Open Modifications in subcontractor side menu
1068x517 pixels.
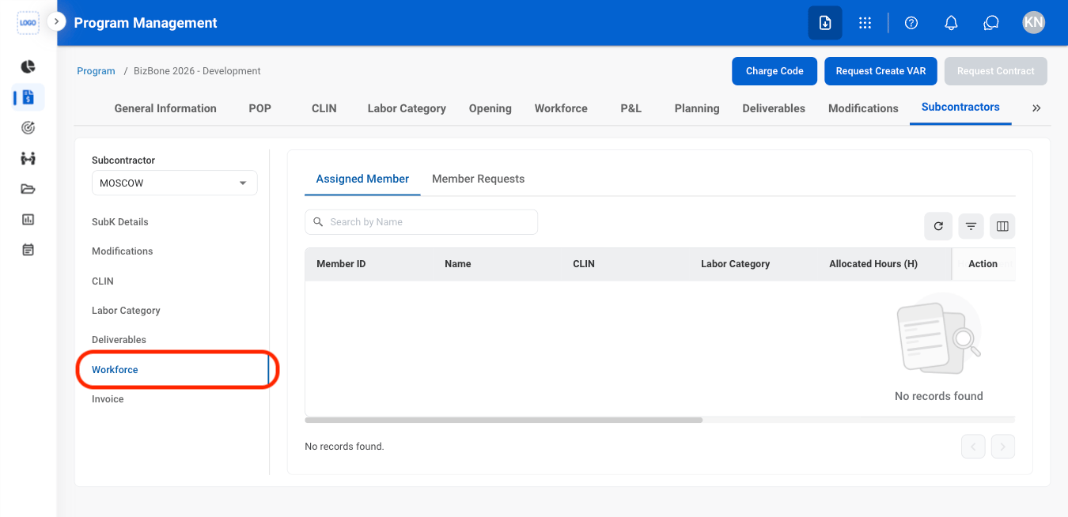tap(123, 251)
